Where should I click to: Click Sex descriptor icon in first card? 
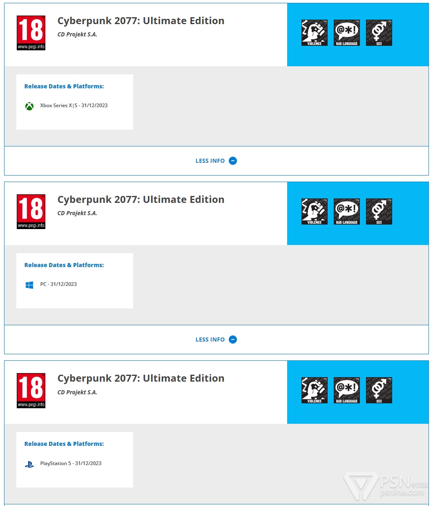coord(379,33)
